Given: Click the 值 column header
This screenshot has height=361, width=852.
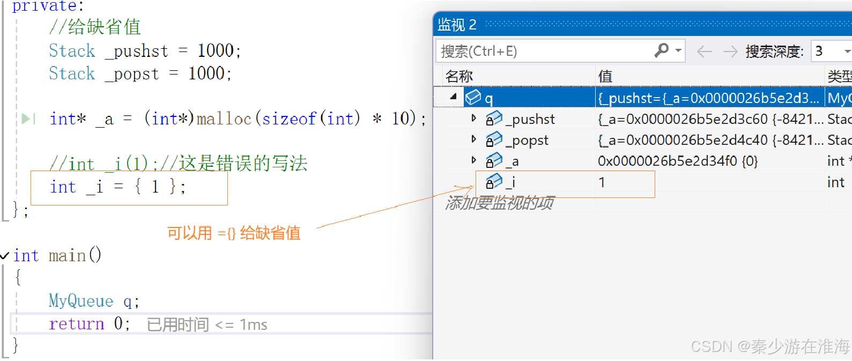Looking at the screenshot, I should click(605, 76).
